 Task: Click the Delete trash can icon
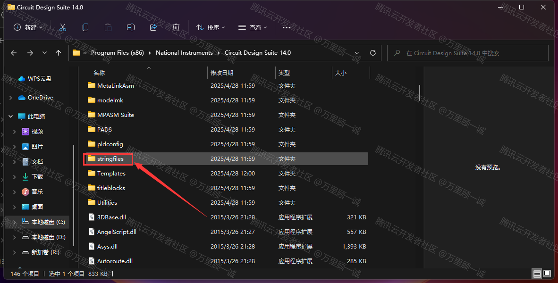pos(176,27)
